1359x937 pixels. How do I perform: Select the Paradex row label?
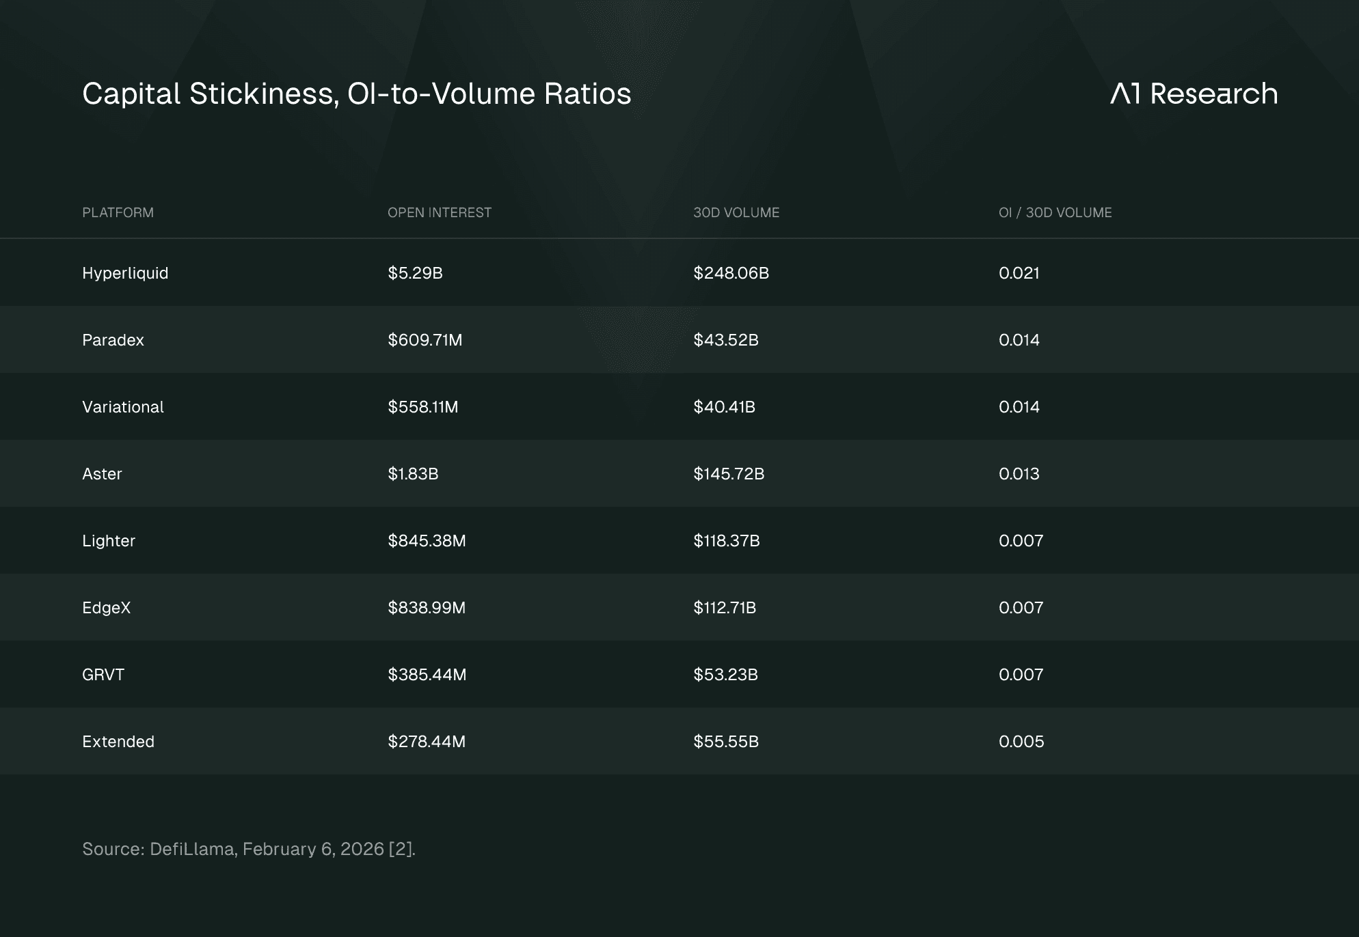(x=113, y=340)
